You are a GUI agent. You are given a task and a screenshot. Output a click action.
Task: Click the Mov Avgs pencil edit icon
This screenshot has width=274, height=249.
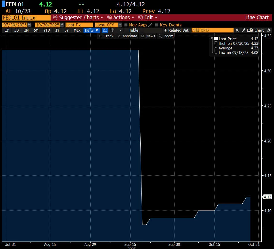150,25
